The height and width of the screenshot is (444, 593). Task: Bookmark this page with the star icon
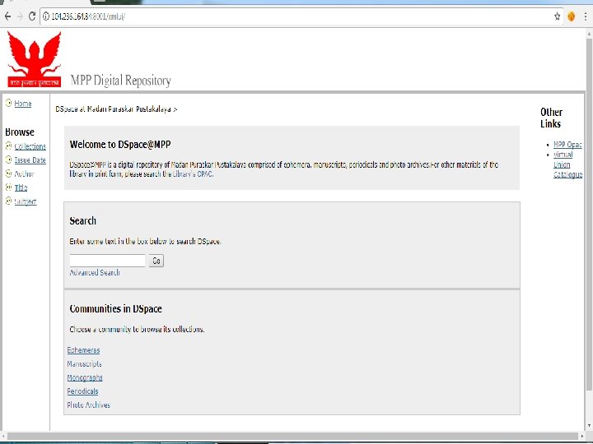(x=557, y=16)
